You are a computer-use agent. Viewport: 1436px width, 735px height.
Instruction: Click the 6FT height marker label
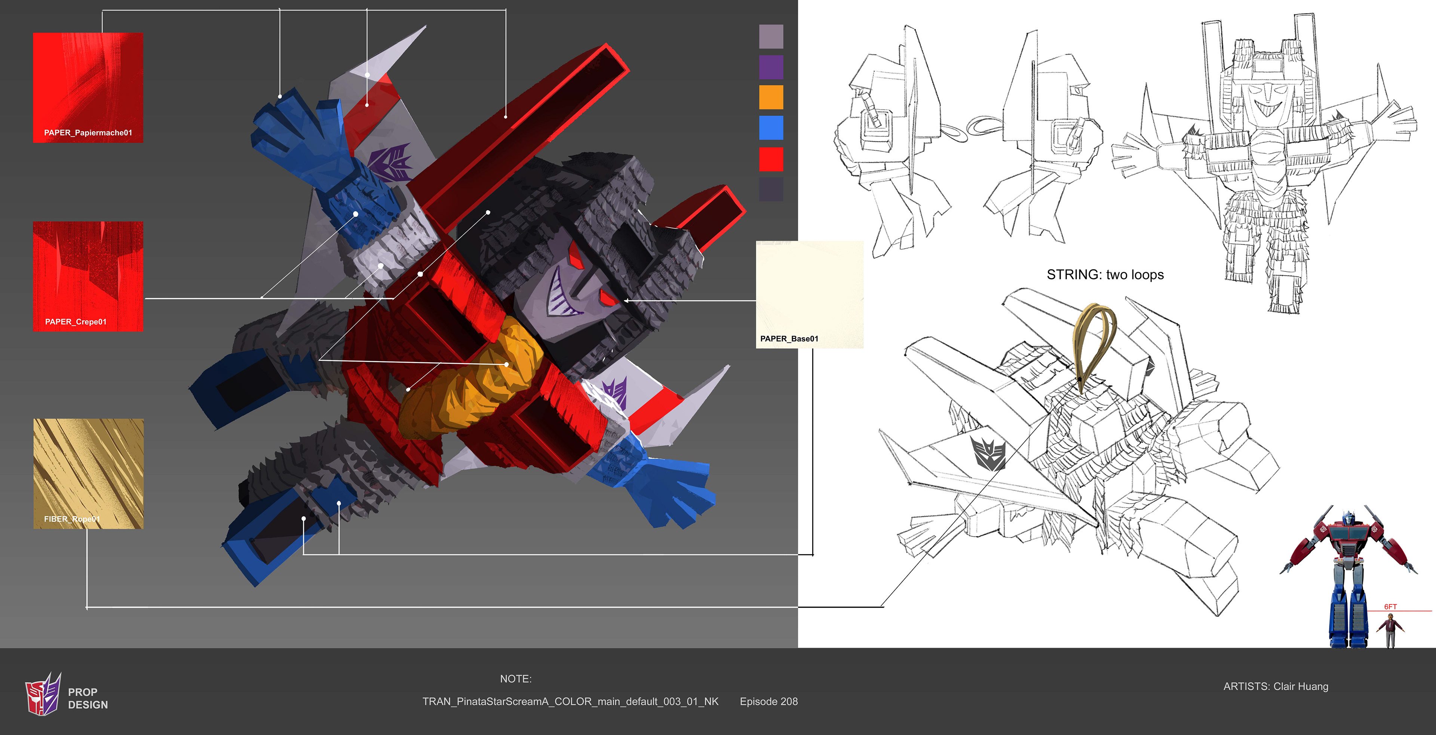[x=1390, y=607]
